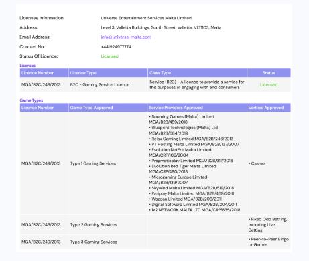
Task: Click the Licensed text beside Status Of Licence
Action: (x=109, y=56)
